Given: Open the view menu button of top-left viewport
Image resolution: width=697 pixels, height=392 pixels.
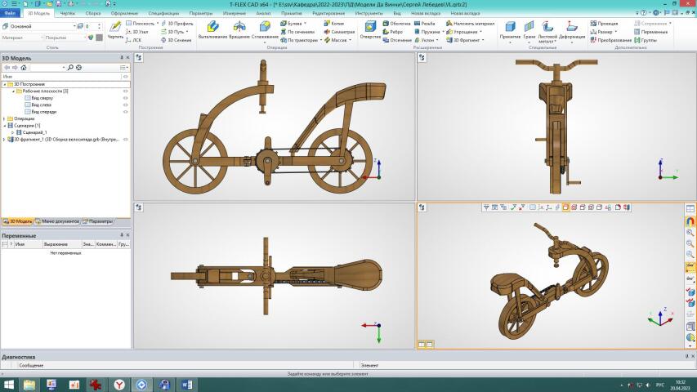Looking at the screenshot, I should coord(139,57).
